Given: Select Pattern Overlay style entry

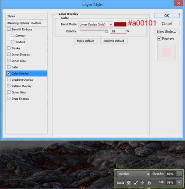Looking at the screenshot, I should pos(21,86).
